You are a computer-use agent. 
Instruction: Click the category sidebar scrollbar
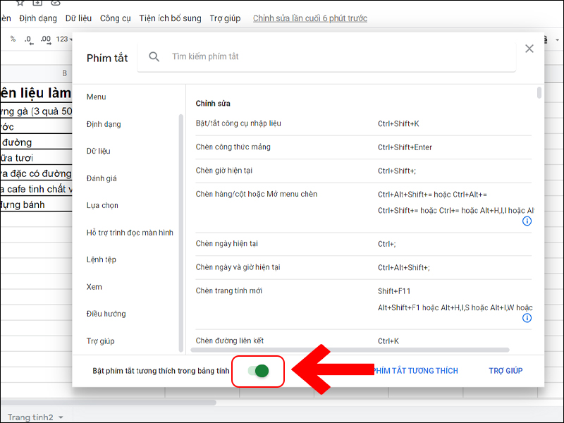[x=181, y=233]
